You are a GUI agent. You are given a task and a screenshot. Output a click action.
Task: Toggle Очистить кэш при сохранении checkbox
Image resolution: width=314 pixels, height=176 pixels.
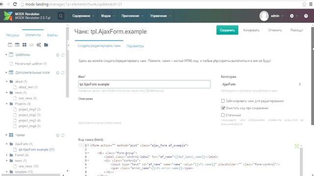tap(223, 108)
